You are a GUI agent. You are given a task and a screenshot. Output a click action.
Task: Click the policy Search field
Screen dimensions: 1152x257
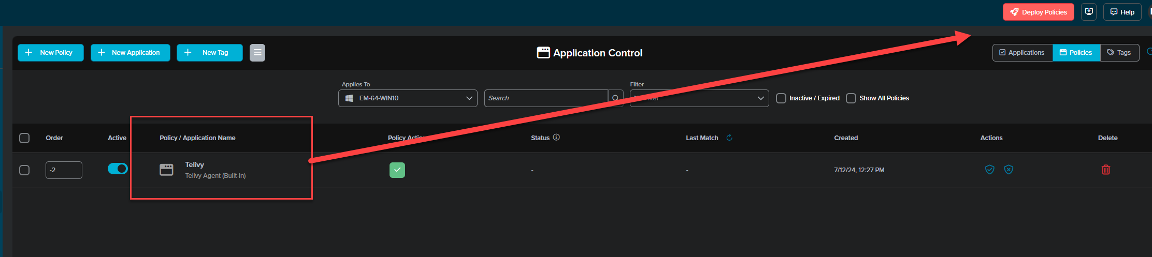[x=546, y=98]
